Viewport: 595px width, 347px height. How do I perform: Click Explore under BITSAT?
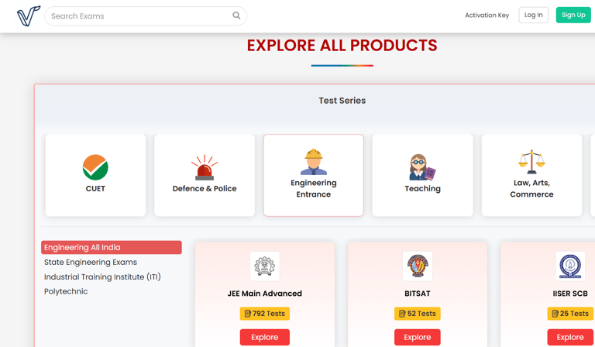(418, 337)
